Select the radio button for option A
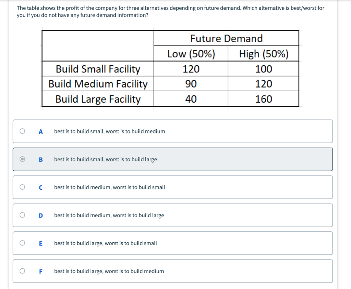This screenshot has width=351, height=289. [22, 131]
